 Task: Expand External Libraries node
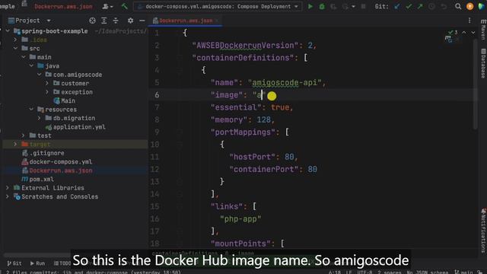[x=8, y=188]
